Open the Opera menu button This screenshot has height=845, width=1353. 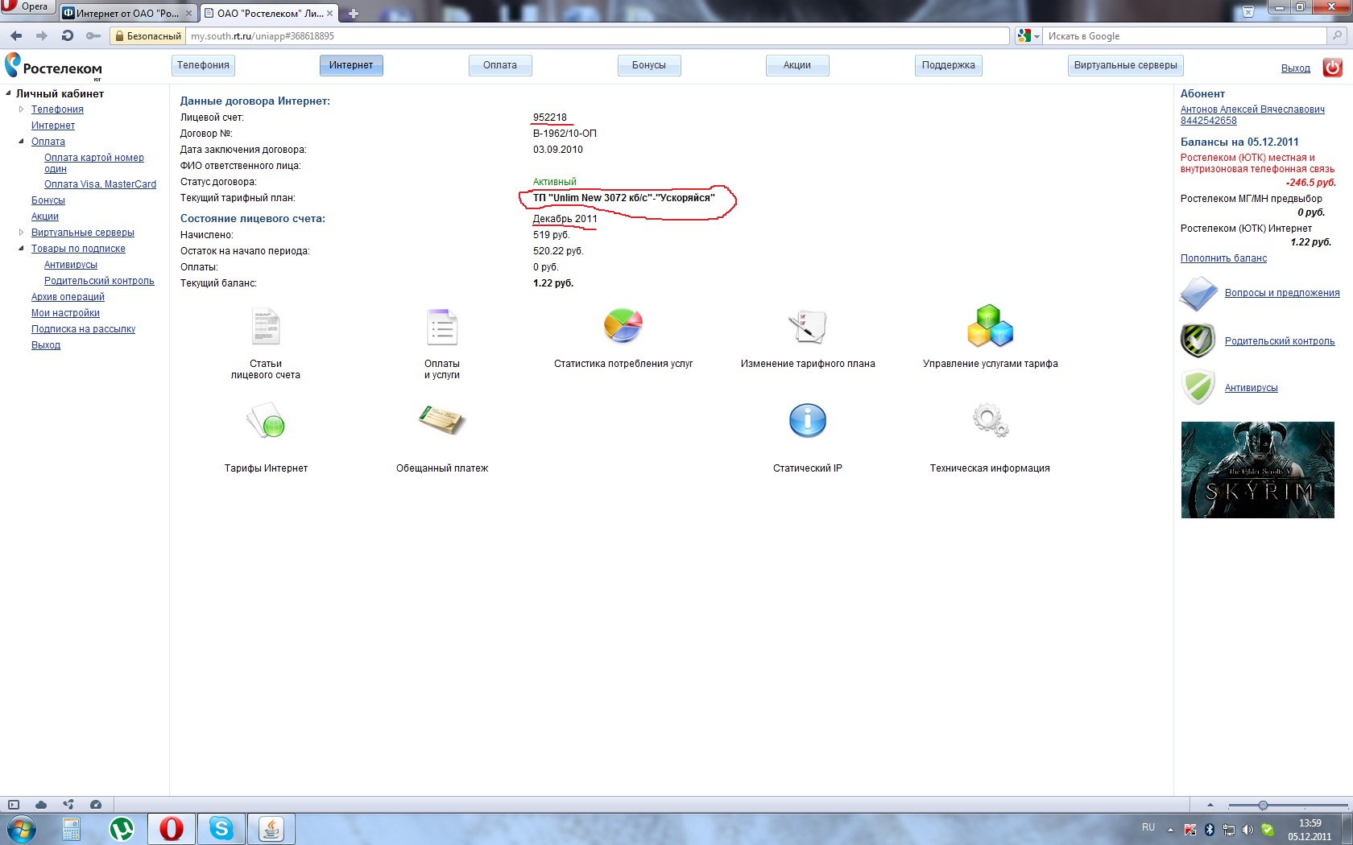pos(27,7)
